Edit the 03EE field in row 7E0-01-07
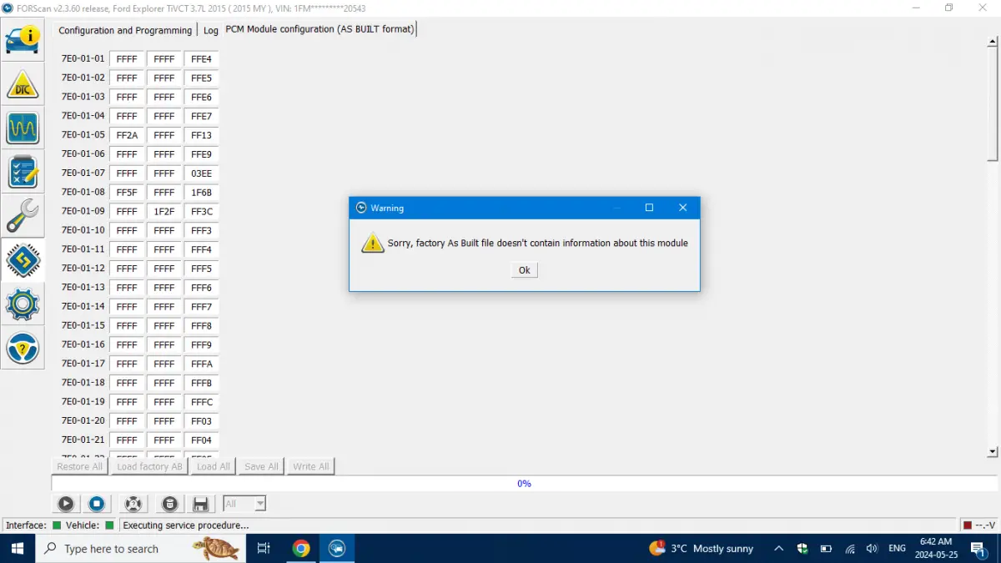 [201, 173]
